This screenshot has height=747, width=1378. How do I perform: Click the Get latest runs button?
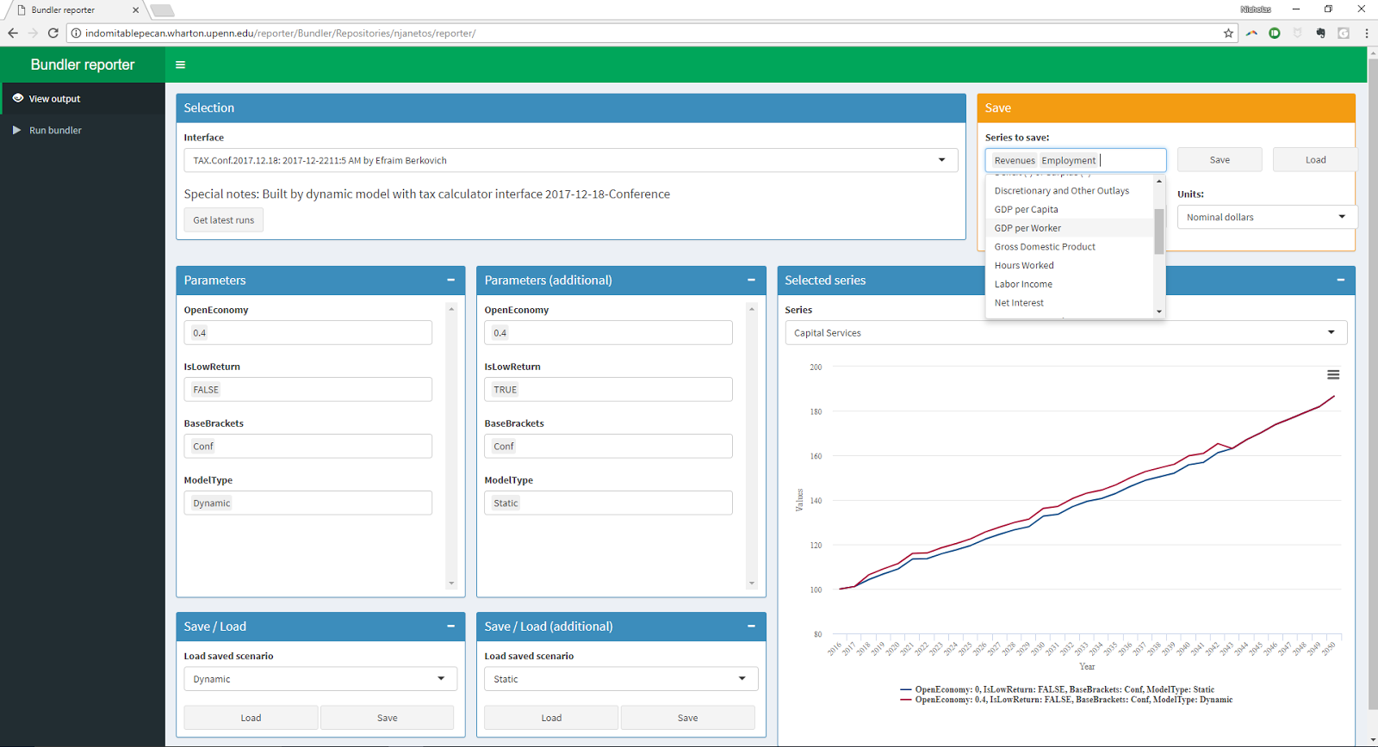click(224, 220)
